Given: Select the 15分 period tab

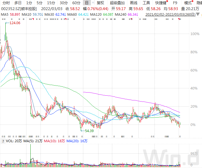Looking at the screenshot, I should coord(51,3).
